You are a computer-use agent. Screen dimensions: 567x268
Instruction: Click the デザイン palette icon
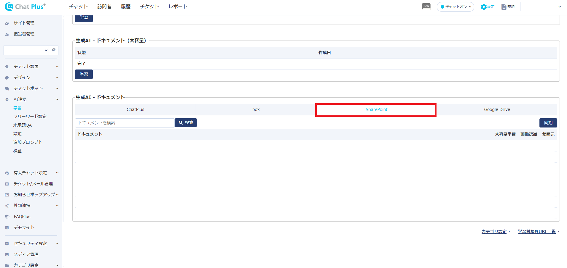pyautogui.click(x=7, y=78)
